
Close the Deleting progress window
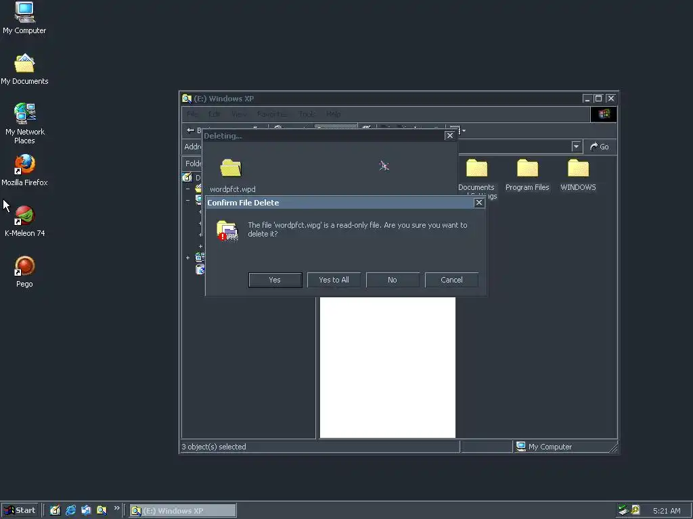click(x=449, y=135)
